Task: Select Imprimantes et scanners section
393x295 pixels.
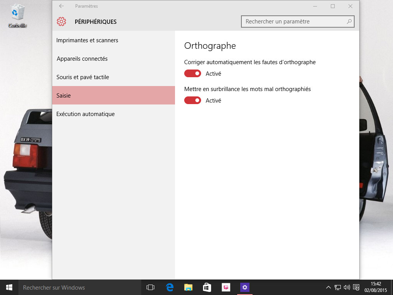Action: (87, 40)
